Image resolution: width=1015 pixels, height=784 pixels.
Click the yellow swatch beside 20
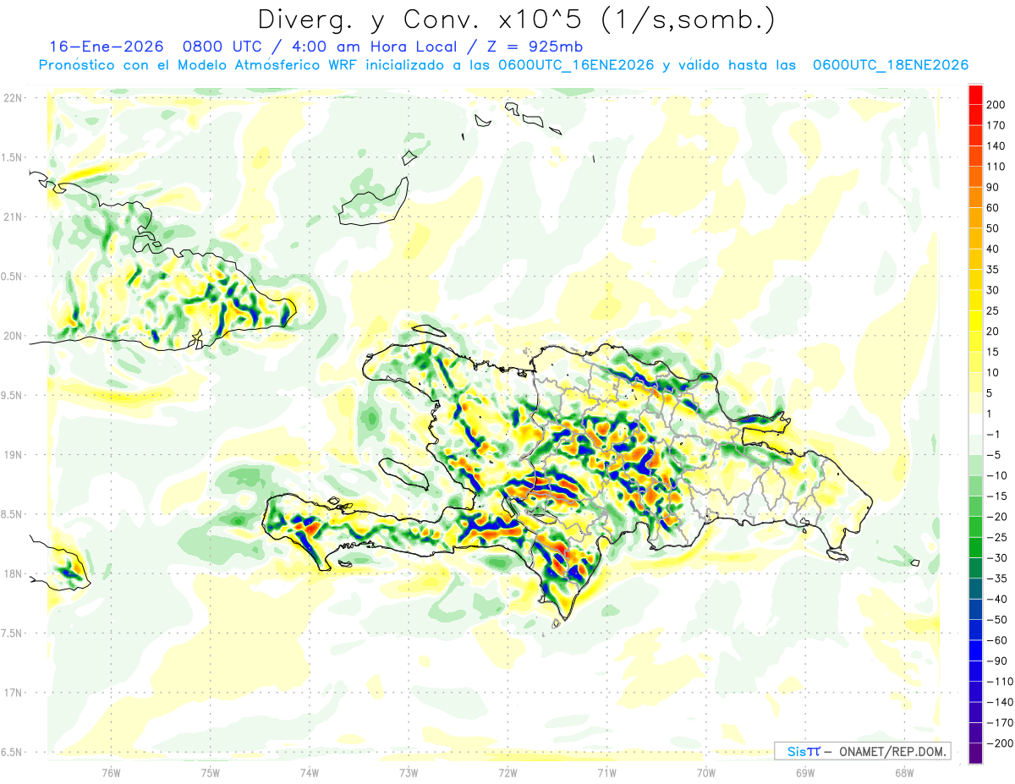point(975,321)
